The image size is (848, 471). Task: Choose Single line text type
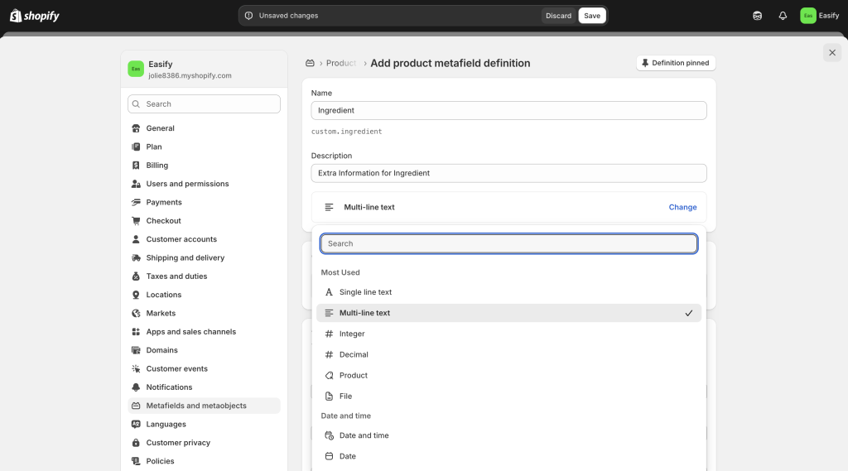[365, 292]
